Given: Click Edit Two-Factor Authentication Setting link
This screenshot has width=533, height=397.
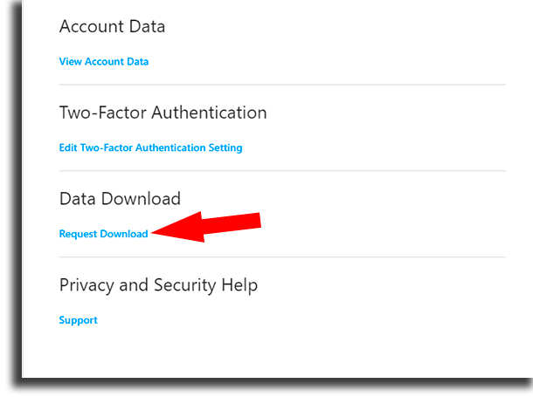Looking at the screenshot, I should (x=150, y=147).
